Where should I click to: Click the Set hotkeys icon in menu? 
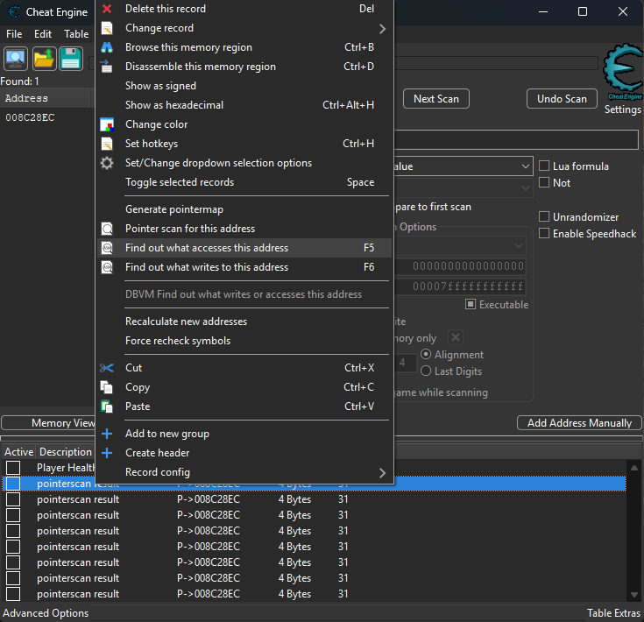107,144
